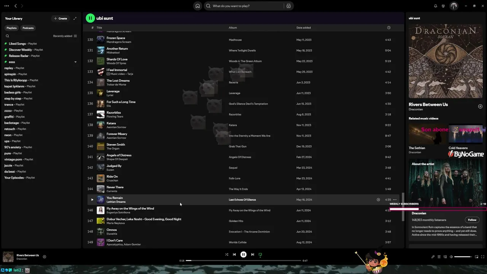Open Last Echoes Of Silence album link
Viewport: 487px width, 274px height.
pyautogui.click(x=242, y=199)
